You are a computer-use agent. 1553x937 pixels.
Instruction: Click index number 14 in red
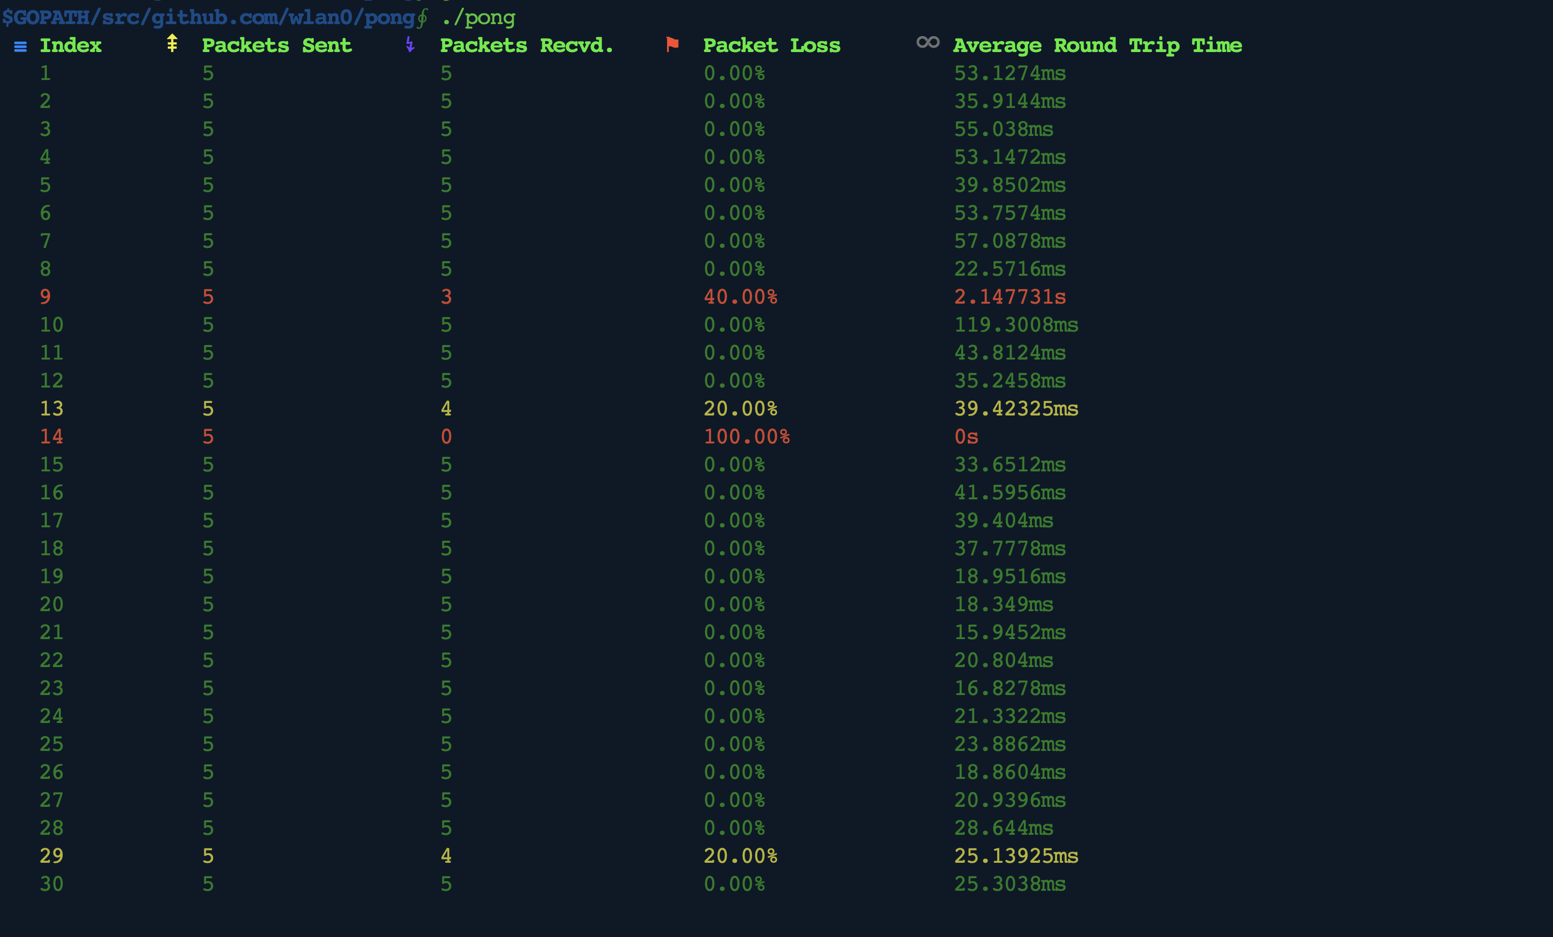[x=52, y=437]
